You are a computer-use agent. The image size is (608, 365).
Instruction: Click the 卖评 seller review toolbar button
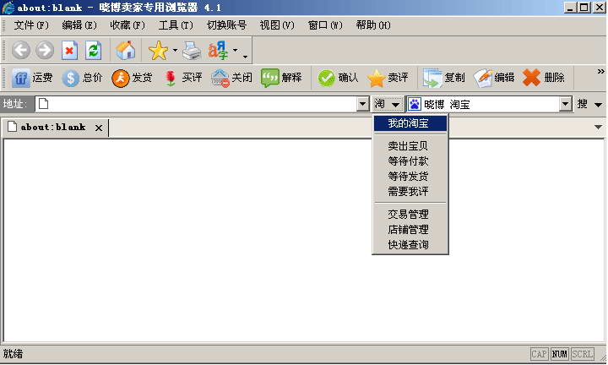tap(388, 78)
